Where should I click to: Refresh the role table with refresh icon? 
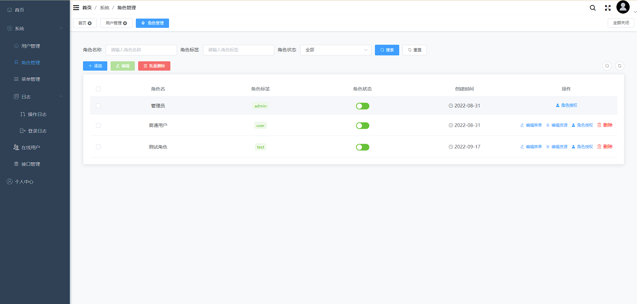pos(619,66)
